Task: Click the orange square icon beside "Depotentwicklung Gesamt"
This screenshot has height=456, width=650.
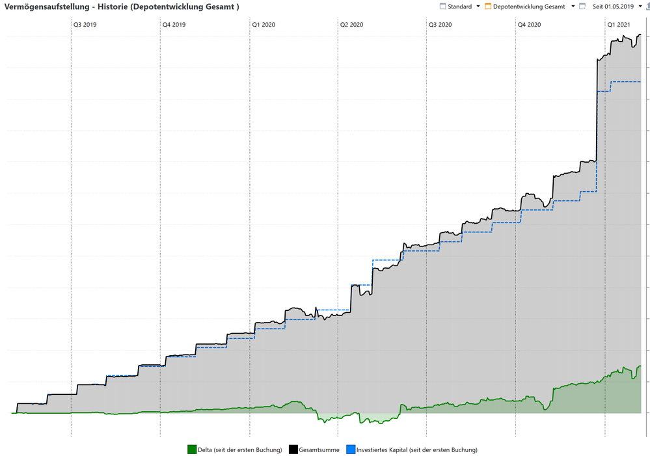Action: click(488, 7)
